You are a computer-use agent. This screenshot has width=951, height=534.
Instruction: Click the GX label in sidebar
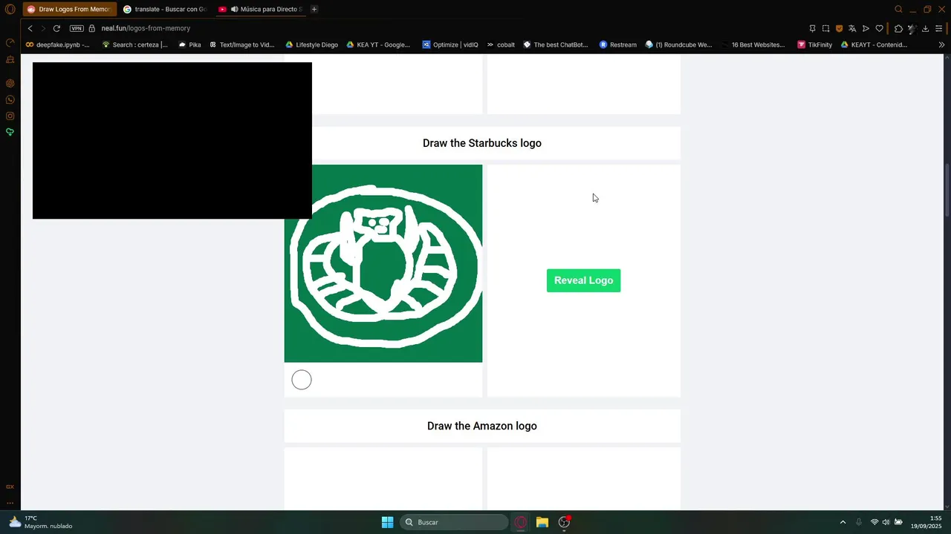click(x=10, y=487)
